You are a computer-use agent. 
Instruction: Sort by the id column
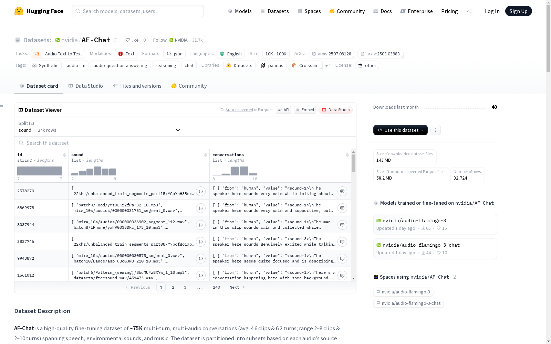pyautogui.click(x=64, y=155)
